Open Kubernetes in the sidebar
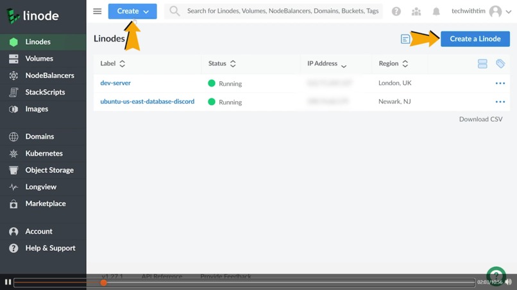The image size is (517, 290). tap(43, 154)
